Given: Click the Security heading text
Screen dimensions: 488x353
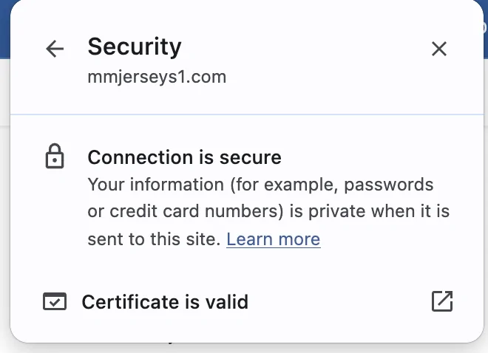Looking at the screenshot, I should pos(135,47).
